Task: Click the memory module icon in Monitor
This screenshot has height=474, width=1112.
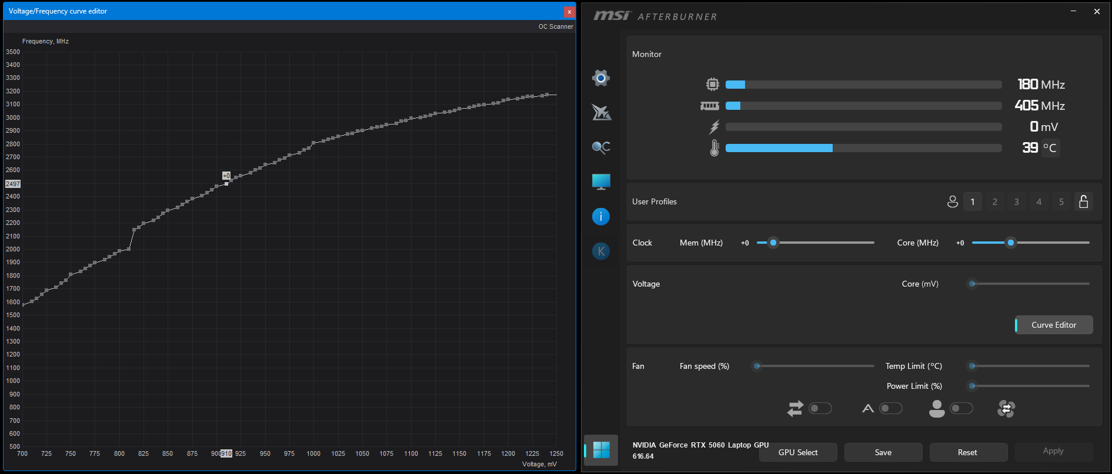Action: [x=710, y=106]
